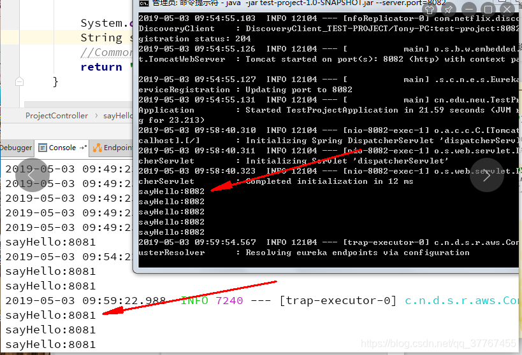The width and height of the screenshot is (522, 355).
Task: Click 'gistration status: 204' in command prompt
Action: (195, 39)
